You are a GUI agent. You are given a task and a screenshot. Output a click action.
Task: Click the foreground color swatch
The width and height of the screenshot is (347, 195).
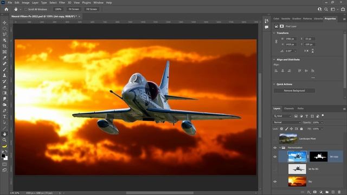[x=3, y=156]
